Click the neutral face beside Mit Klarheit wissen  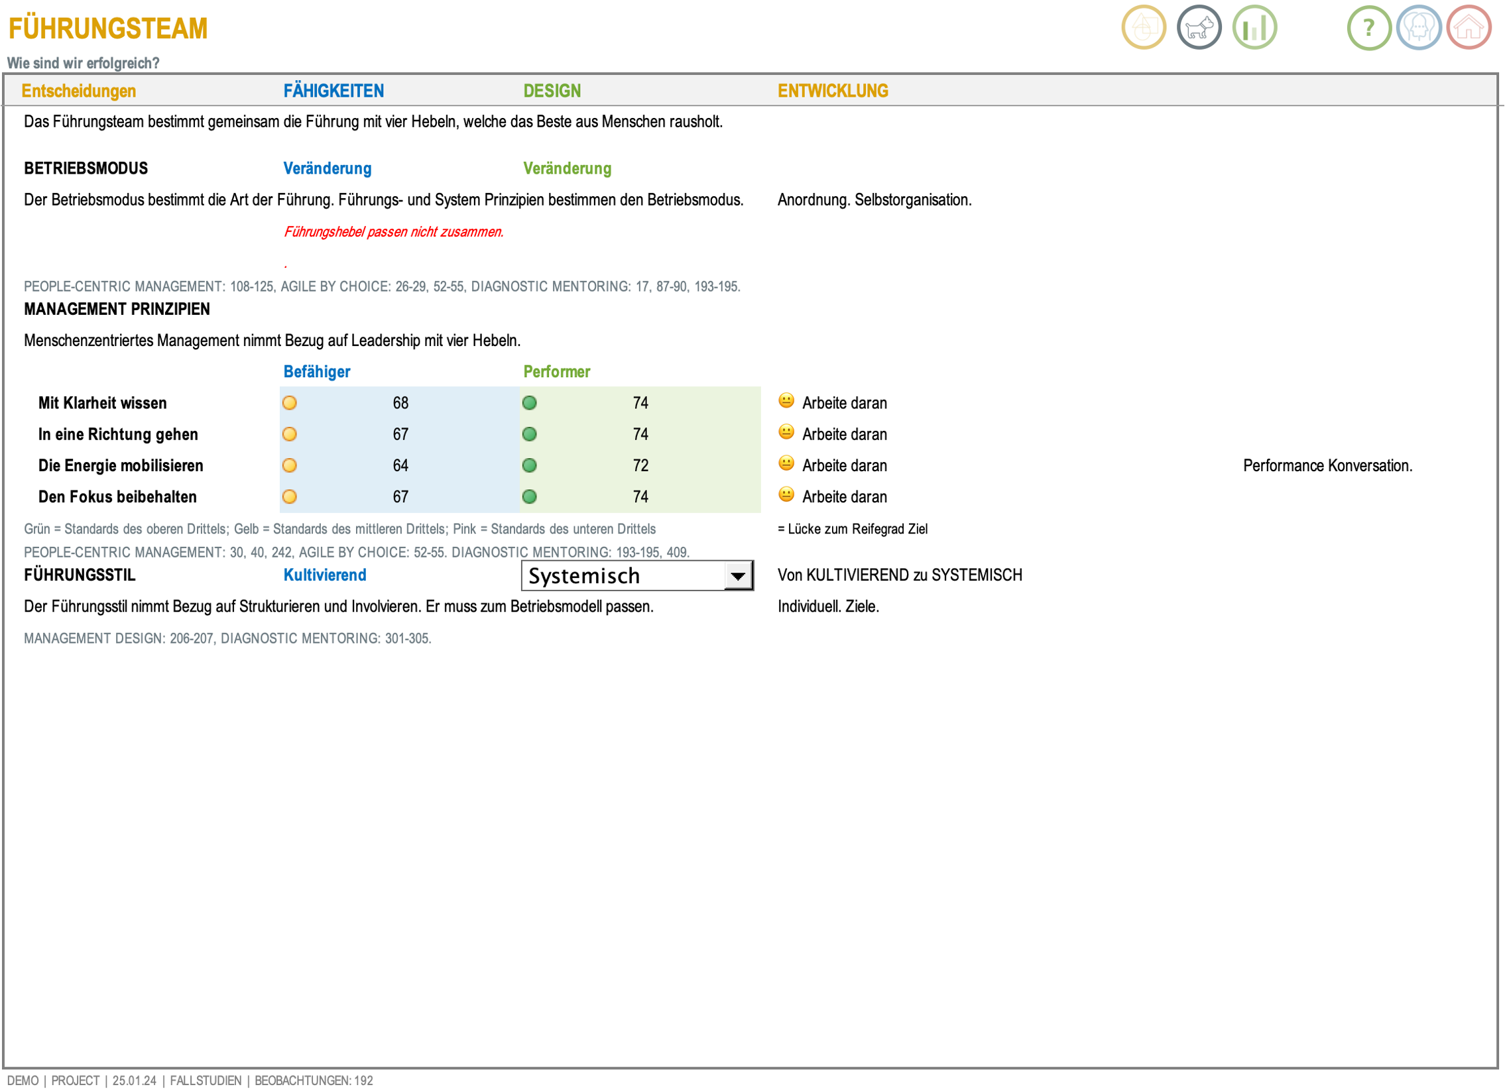click(786, 400)
